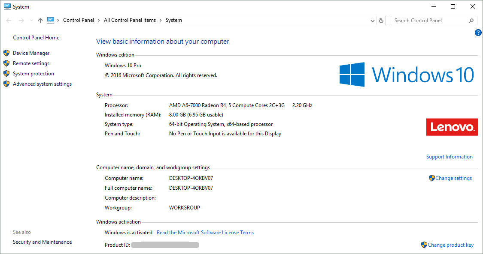Click the Windows is activated text
The image size is (483, 254).
click(x=128, y=233)
